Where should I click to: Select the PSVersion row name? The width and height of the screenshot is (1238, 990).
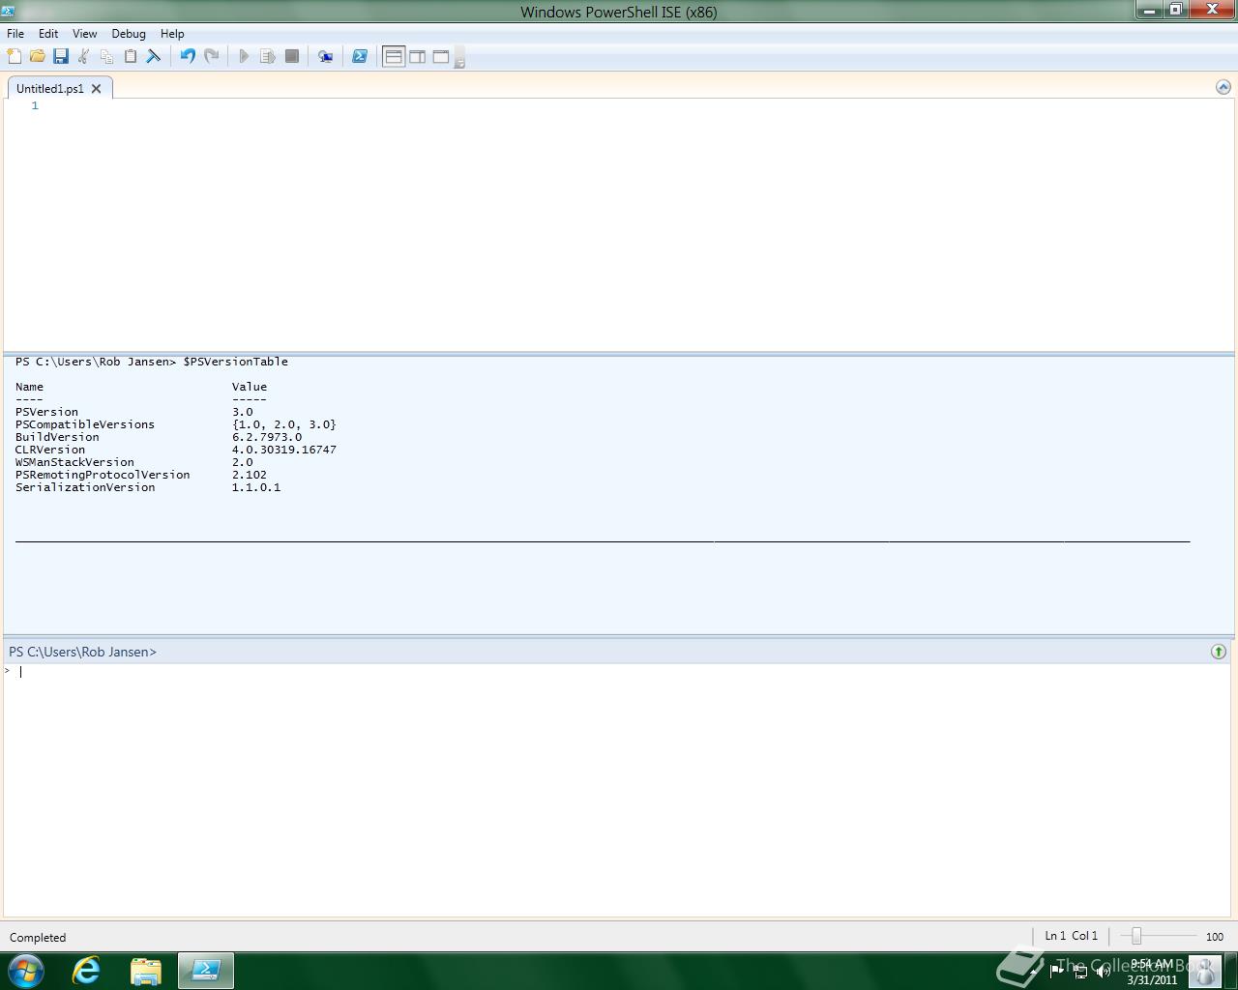click(x=46, y=412)
